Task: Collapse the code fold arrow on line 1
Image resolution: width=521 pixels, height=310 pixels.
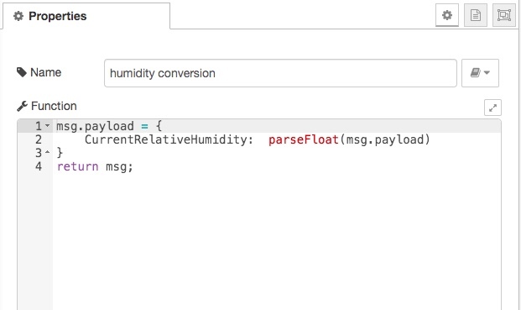Action: (x=47, y=126)
